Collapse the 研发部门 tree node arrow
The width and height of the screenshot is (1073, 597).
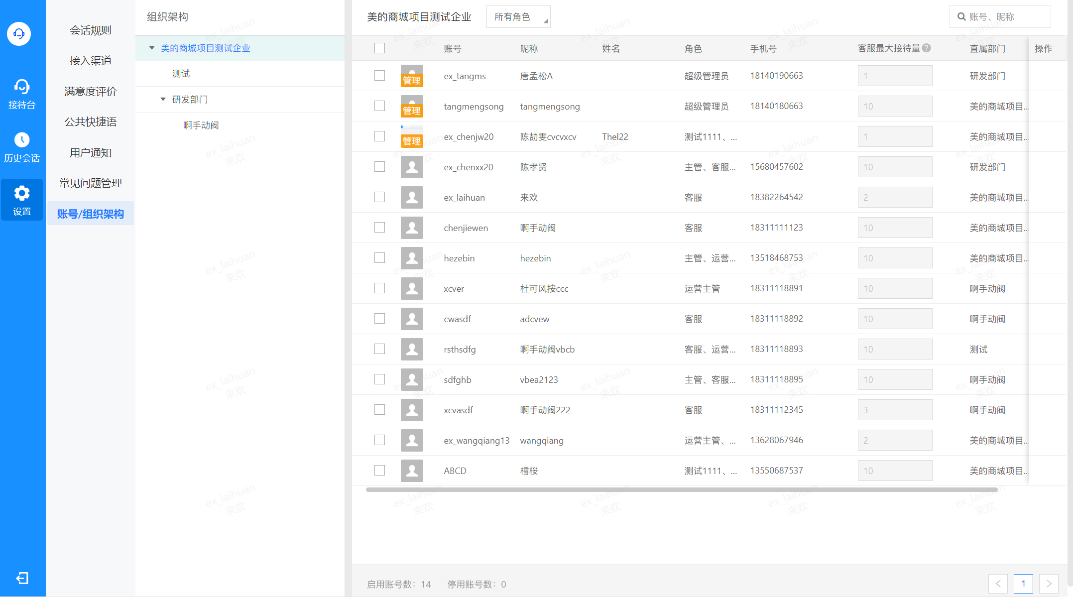pos(163,100)
